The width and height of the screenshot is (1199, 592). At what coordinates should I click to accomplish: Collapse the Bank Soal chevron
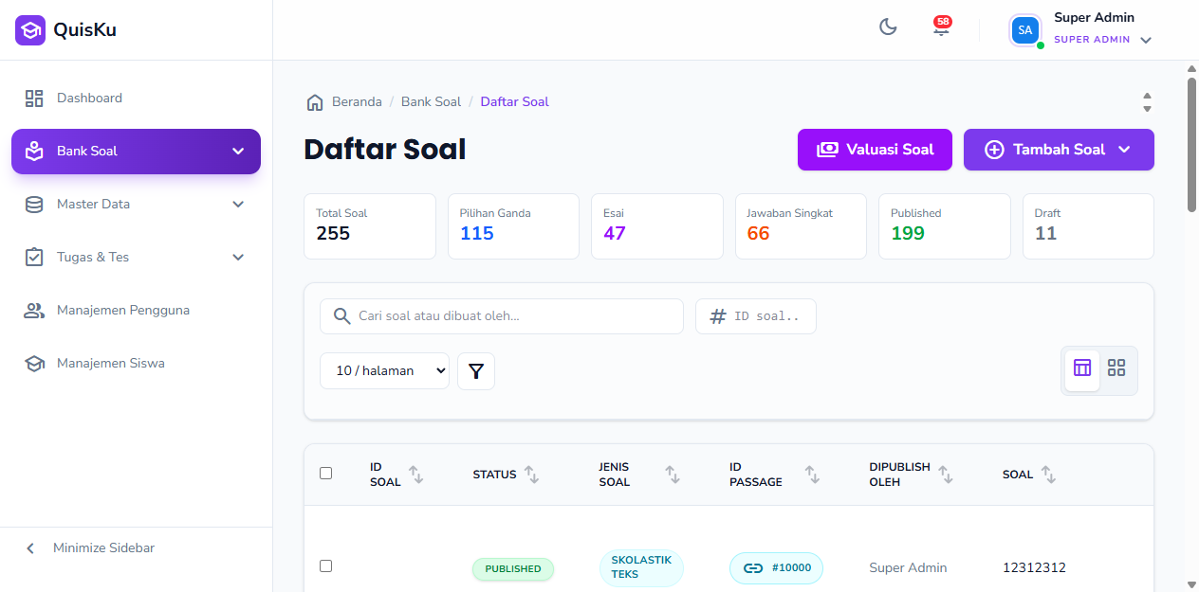pos(238,152)
